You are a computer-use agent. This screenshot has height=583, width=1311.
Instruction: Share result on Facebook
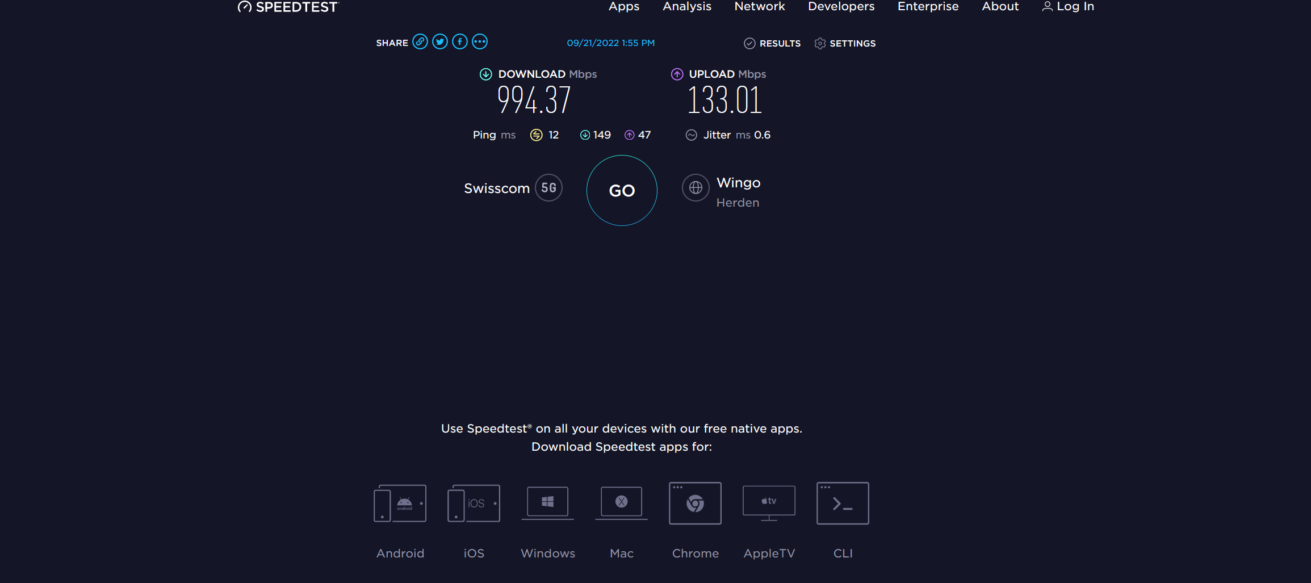click(460, 42)
